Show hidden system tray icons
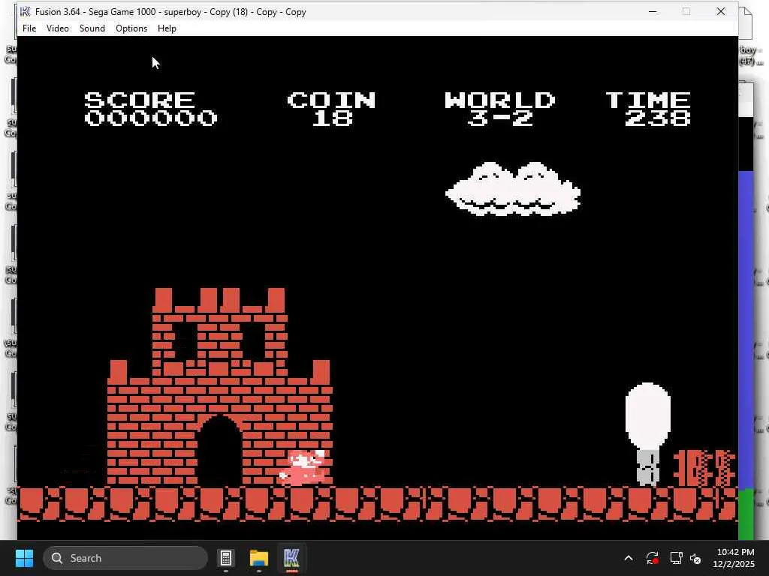The image size is (769, 576). (x=629, y=558)
